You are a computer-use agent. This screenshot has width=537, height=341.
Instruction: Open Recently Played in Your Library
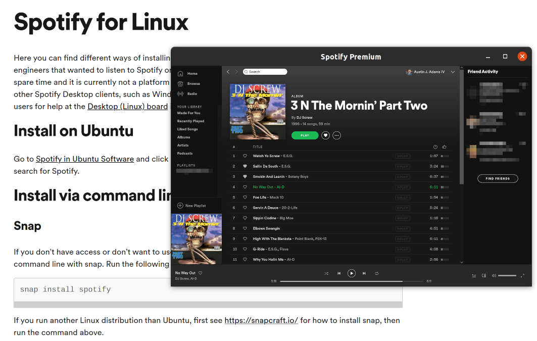[x=191, y=121]
